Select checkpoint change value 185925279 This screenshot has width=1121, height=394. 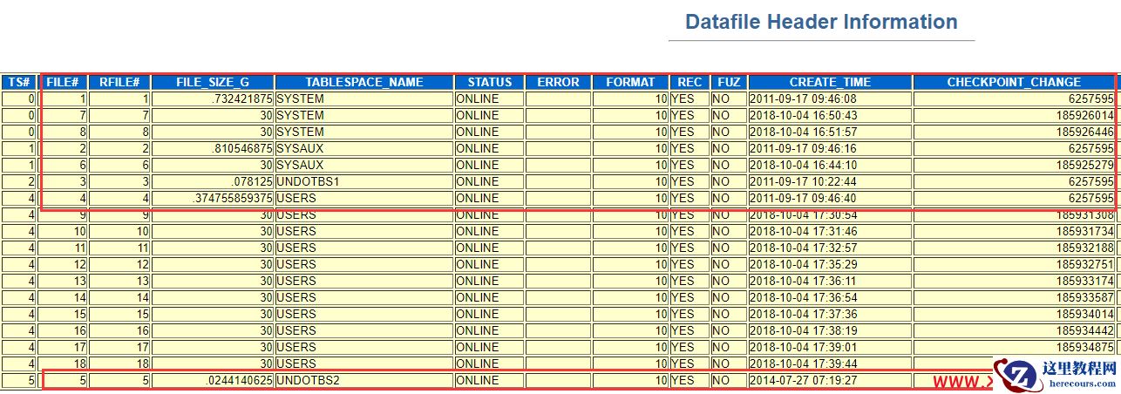pos(1085,165)
